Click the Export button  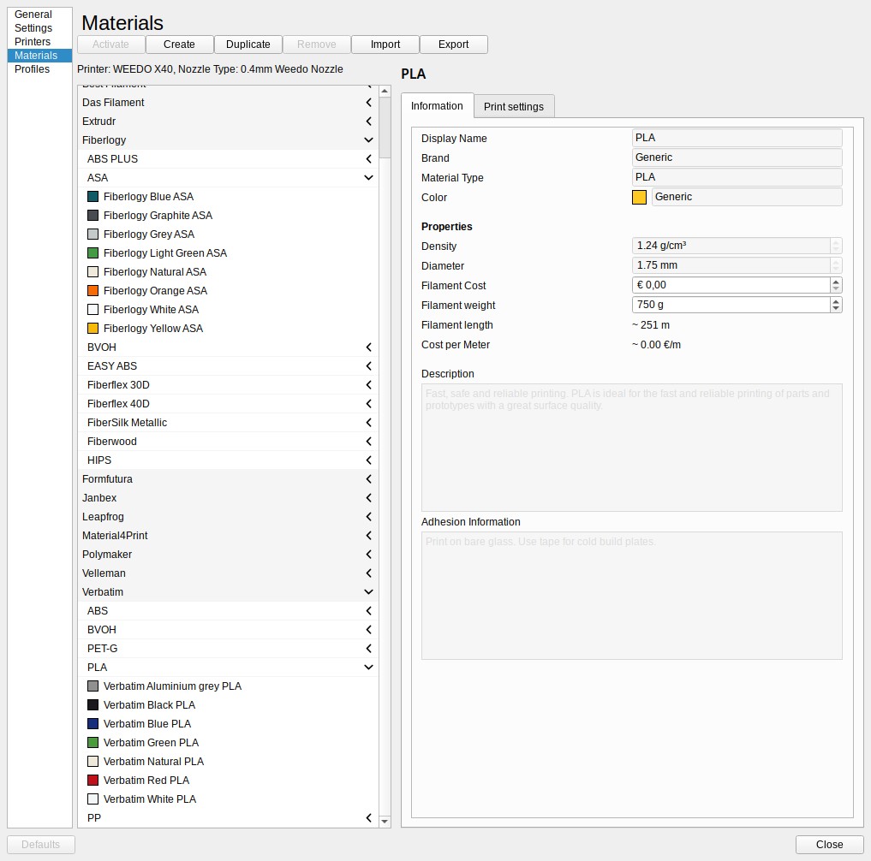click(454, 45)
